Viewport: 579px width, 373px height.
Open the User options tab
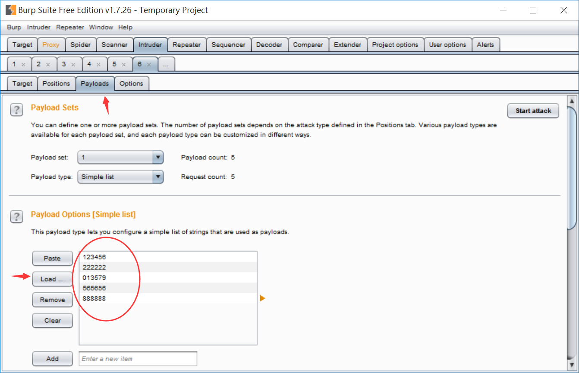447,44
